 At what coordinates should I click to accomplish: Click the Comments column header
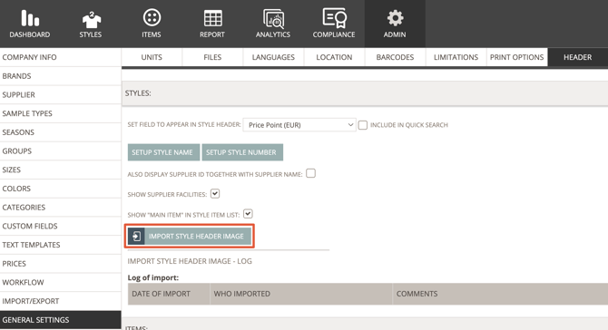tap(500, 294)
